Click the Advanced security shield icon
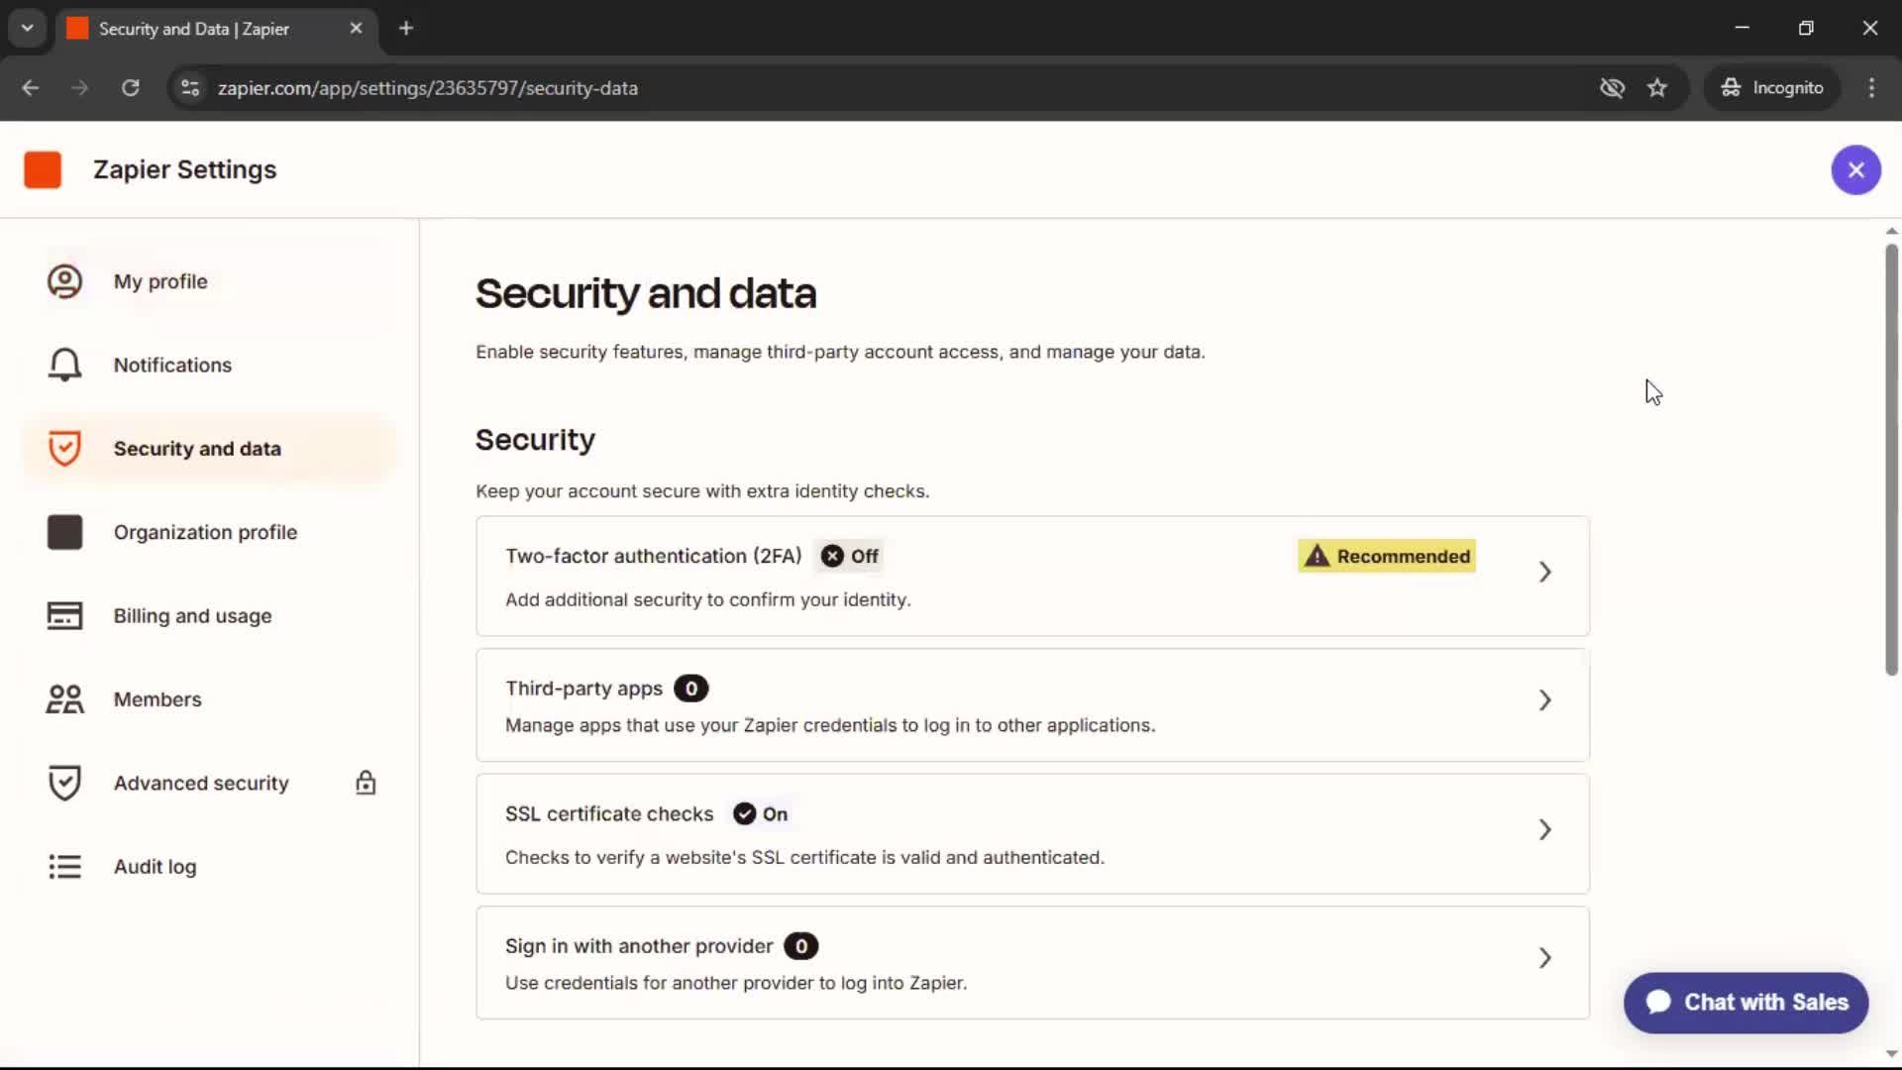This screenshot has width=1902, height=1070. 64,783
